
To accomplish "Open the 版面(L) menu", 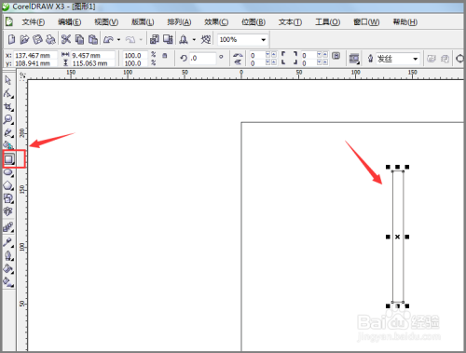I will pos(143,22).
